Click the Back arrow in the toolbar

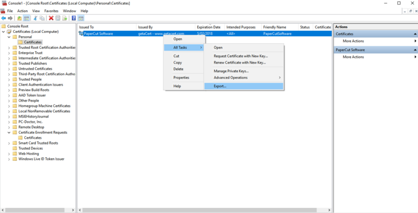(x=3, y=18)
